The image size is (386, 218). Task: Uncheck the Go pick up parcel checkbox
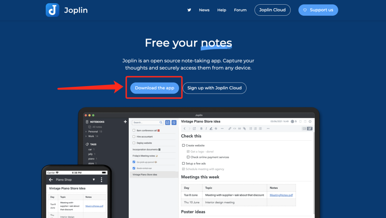coord(134,162)
